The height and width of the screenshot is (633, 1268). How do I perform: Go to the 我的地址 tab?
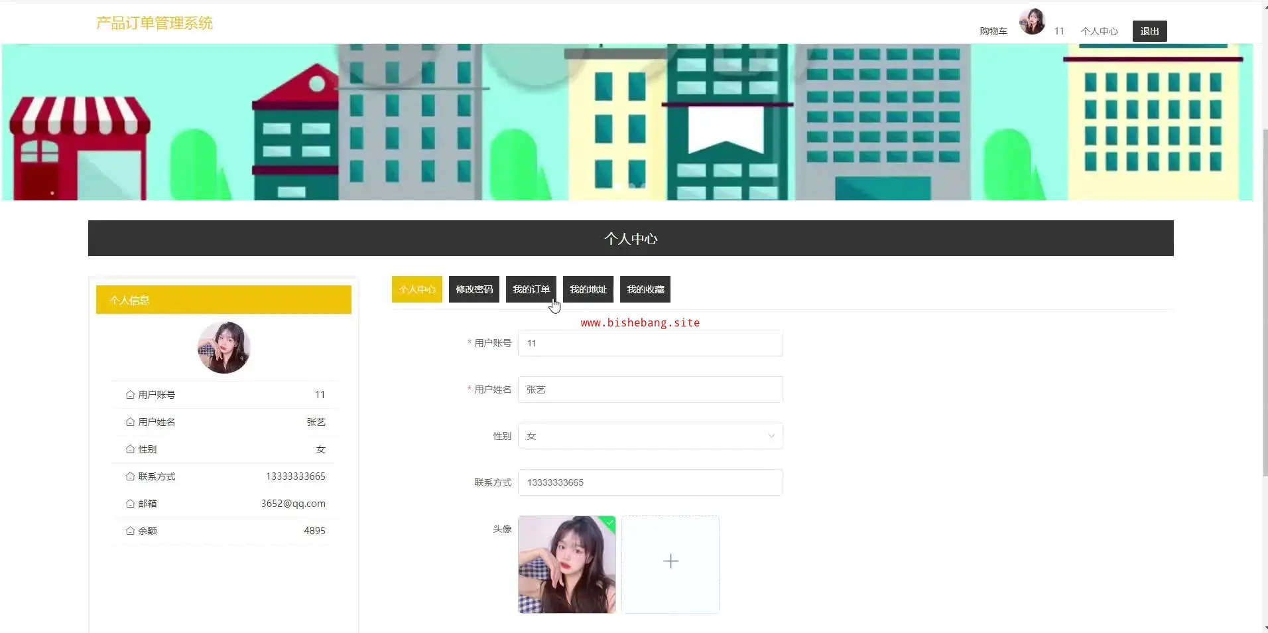point(588,289)
